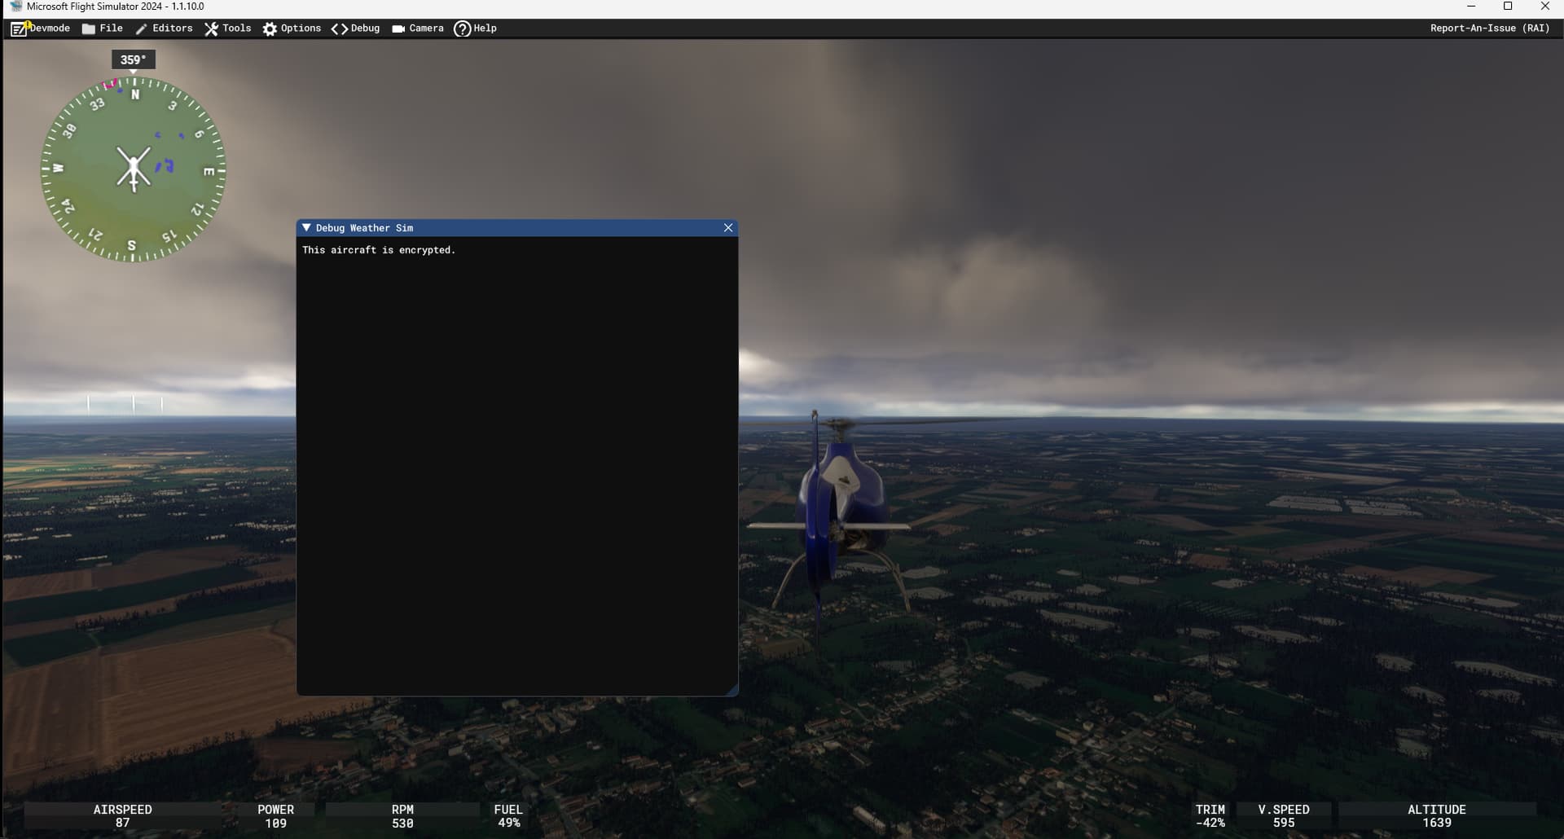Click the helicopter symbol on compass minimap
Screen dimensions: 1564x839
pos(134,169)
